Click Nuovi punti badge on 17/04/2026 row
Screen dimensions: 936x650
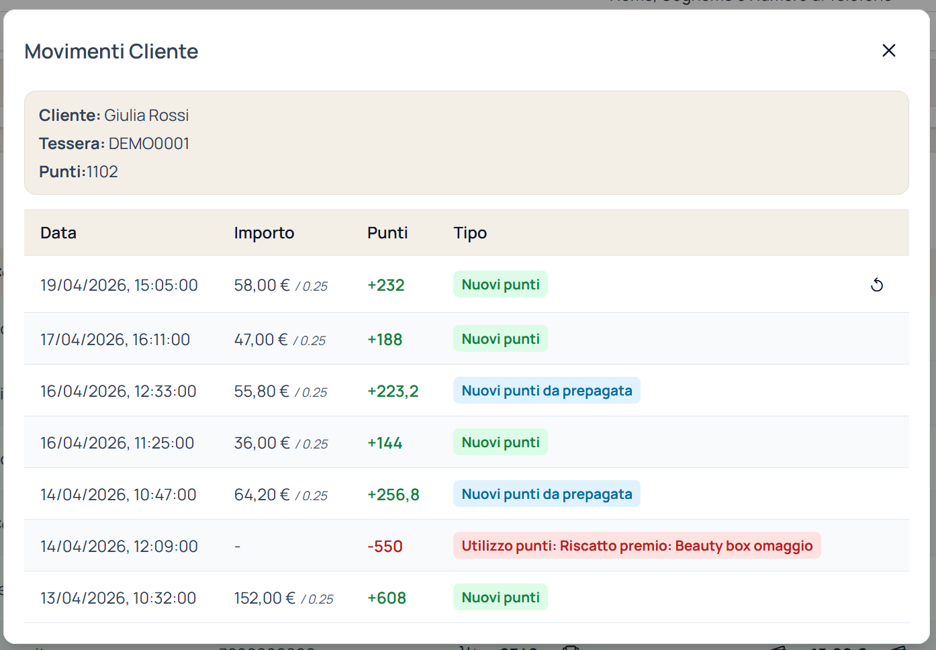500,338
